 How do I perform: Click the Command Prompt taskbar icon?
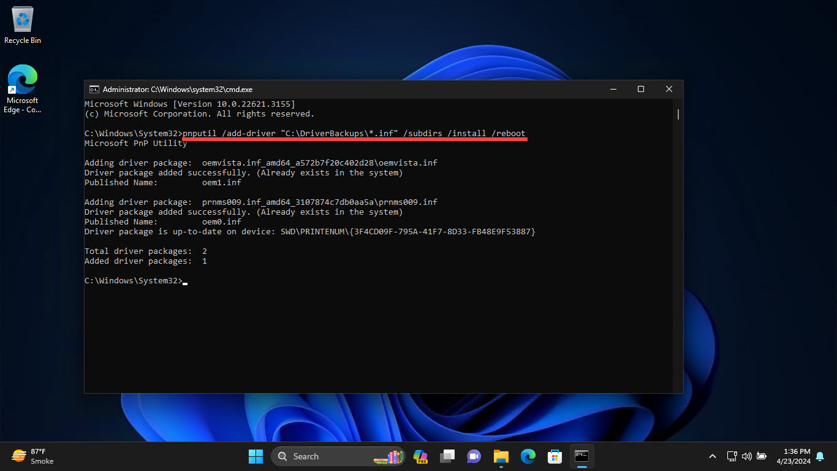tap(581, 456)
